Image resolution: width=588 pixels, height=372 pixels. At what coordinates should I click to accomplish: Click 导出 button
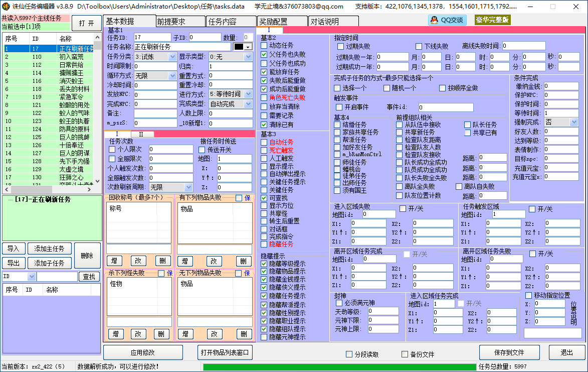tap(14, 263)
